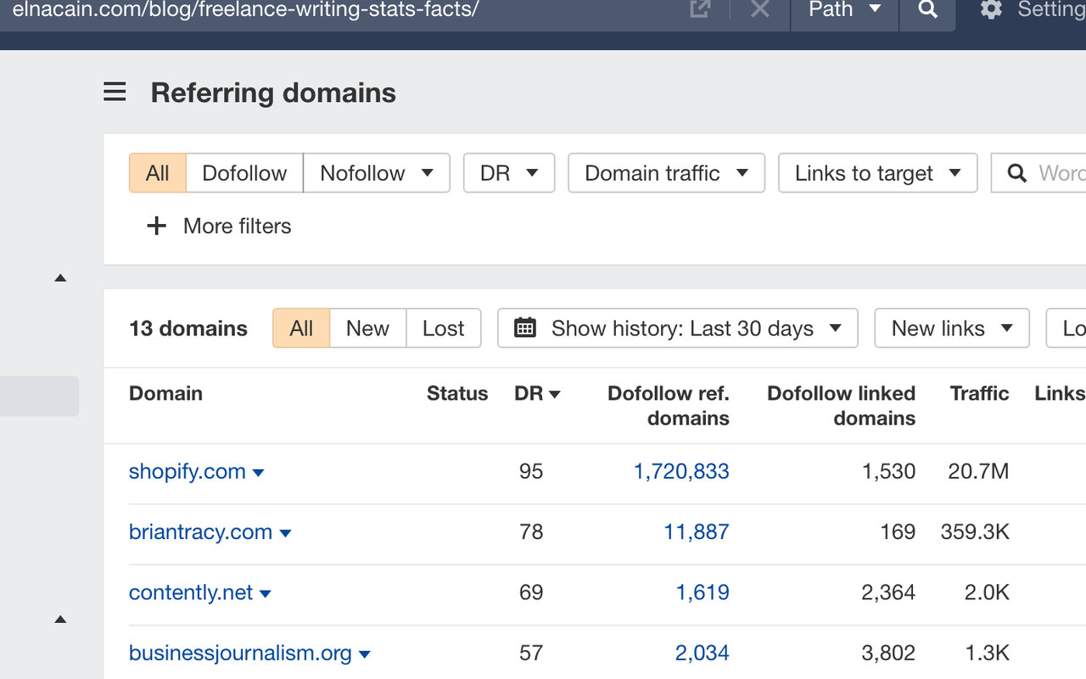
Task: Expand briantracy.com domain options arrow
Action: coord(285,533)
